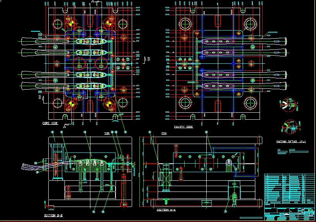This screenshot has width=316, height=222.
Task: Select the upper gating detail circle
Action: (x=288, y=104)
